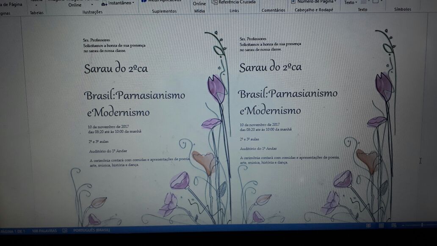
Task: Click the zoom out minus button
Action: click(x=402, y=226)
